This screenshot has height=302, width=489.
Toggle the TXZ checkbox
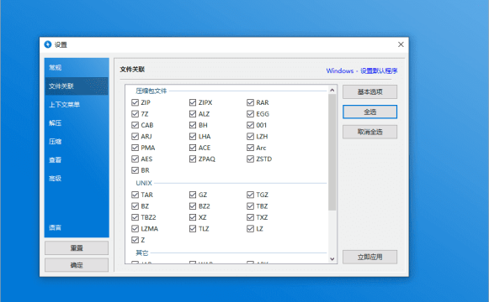[251, 217]
